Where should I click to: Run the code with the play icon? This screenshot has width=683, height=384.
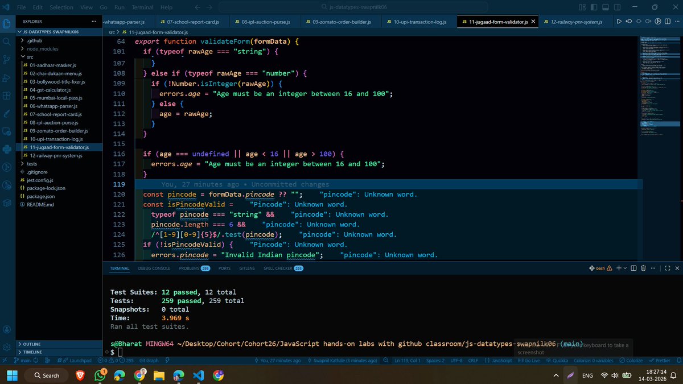click(x=619, y=22)
